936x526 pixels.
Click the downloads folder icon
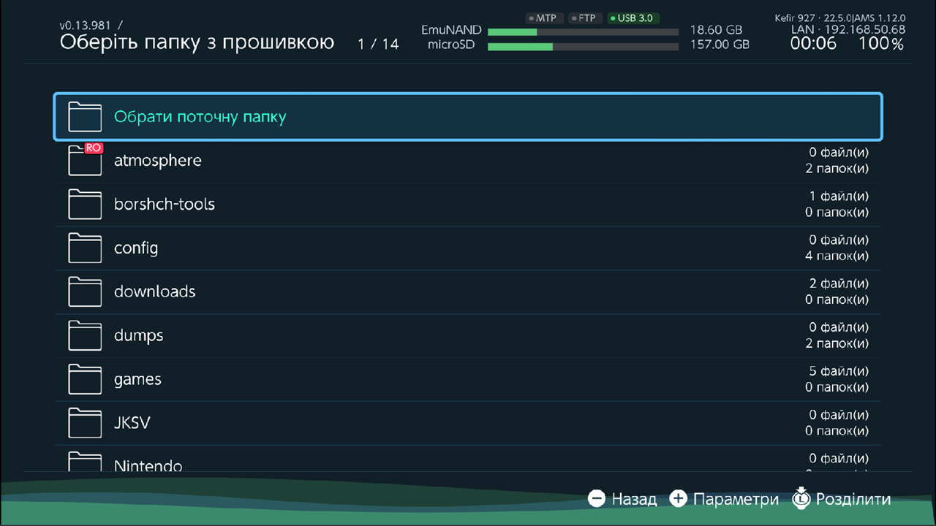(85, 291)
